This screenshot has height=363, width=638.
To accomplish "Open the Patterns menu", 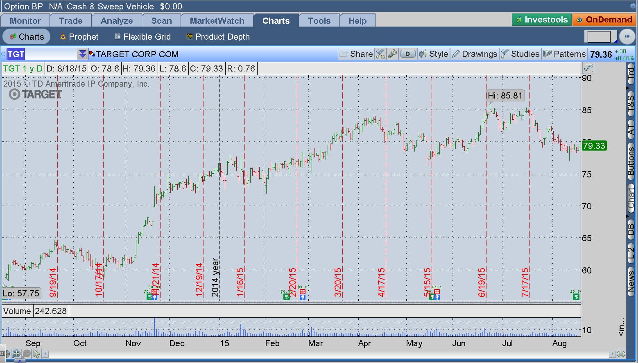I will (564, 54).
